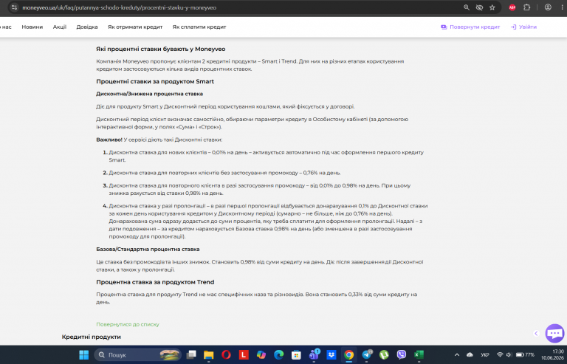The image size is (567, 364).
Task: Open the Wi-Fi network tray icon
Action: coord(500,355)
